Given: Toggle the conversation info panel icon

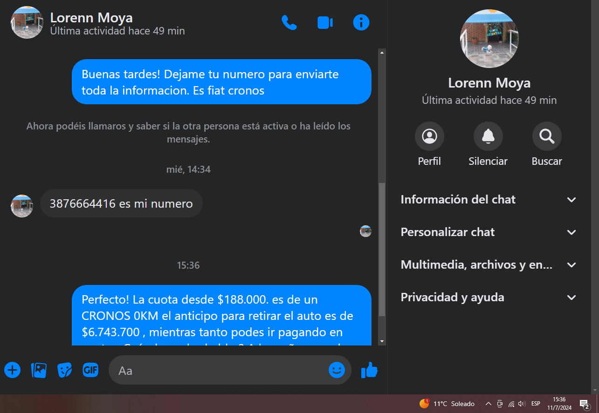Looking at the screenshot, I should pyautogui.click(x=361, y=22).
